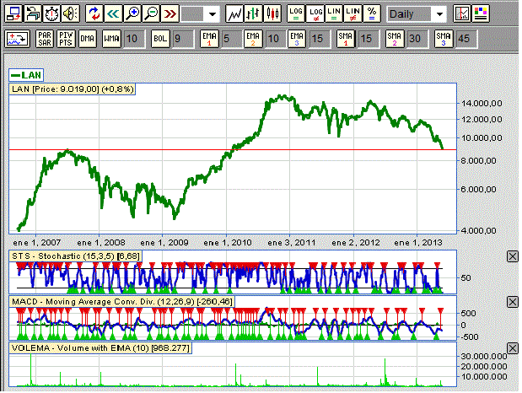
Task: Toggle the Parabolic SAR indicator
Action: [44, 39]
